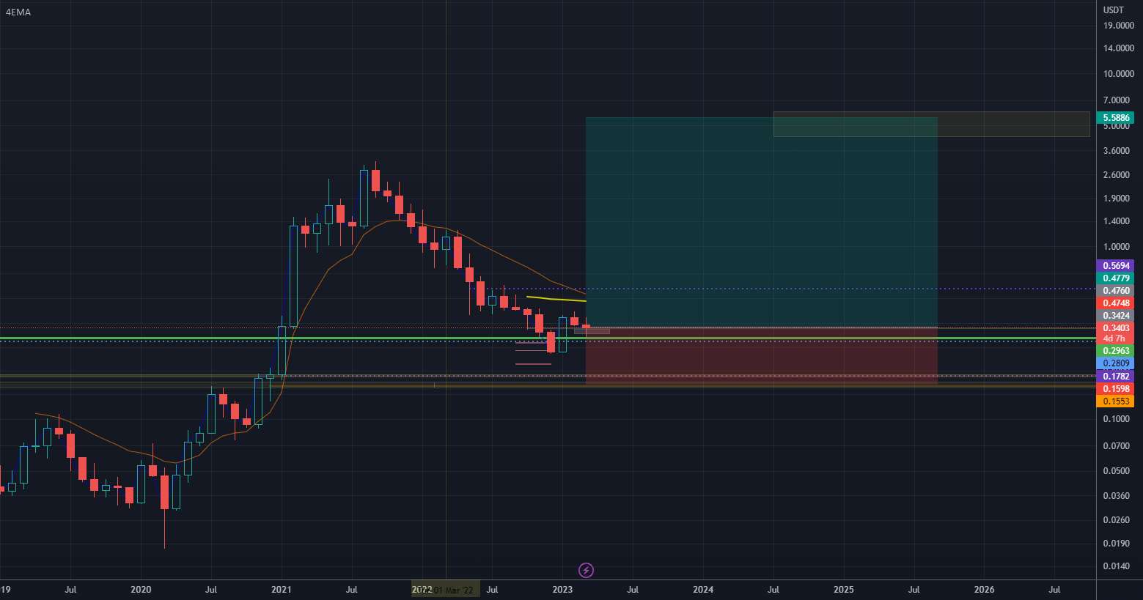Click the 2025 label on the time axis

[x=844, y=590]
